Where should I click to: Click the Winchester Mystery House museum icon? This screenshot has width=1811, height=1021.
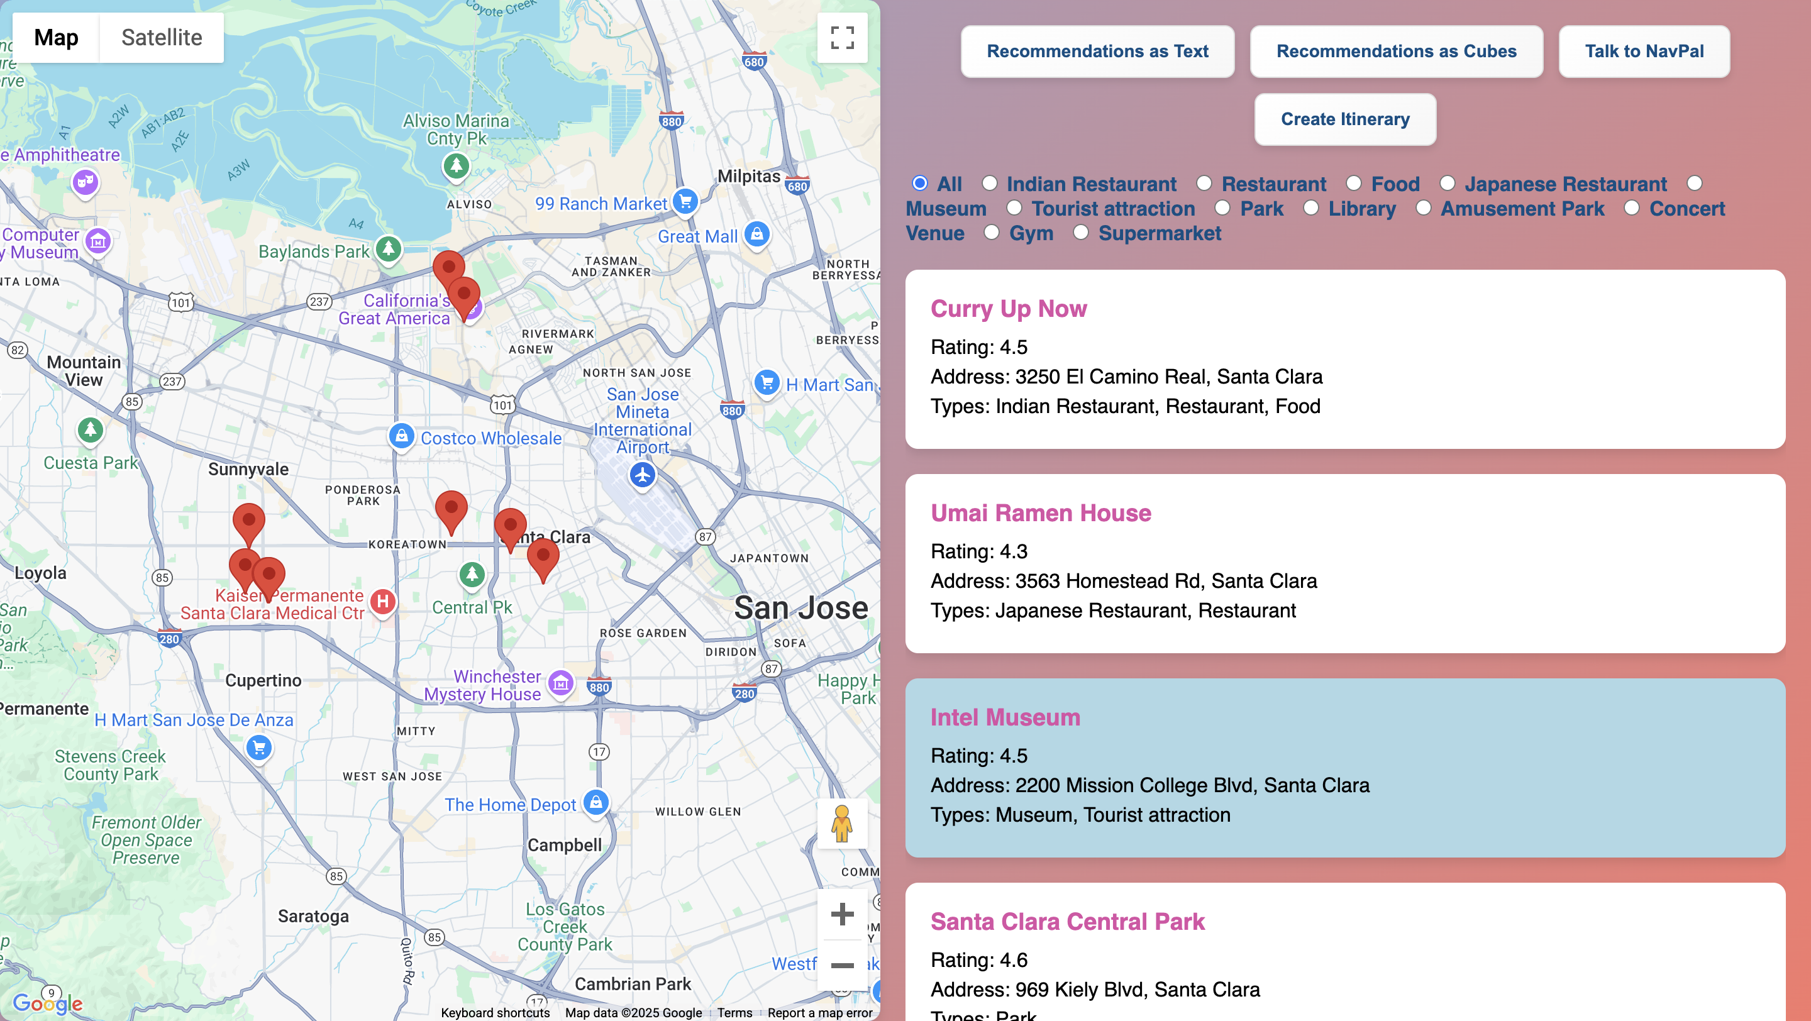[561, 683]
